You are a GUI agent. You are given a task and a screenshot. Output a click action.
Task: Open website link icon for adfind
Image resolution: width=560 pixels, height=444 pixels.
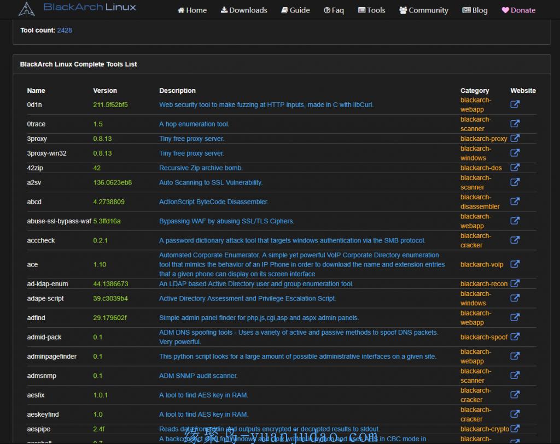pyautogui.click(x=515, y=317)
